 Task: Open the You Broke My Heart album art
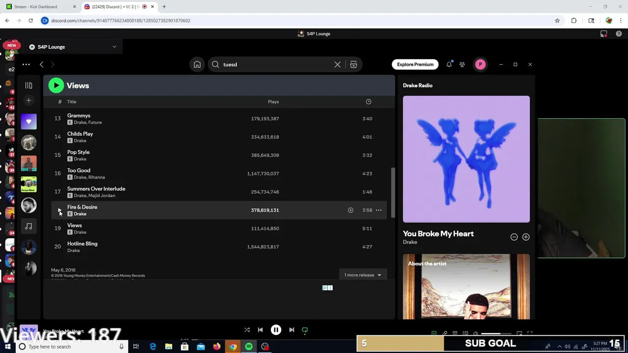(466, 159)
